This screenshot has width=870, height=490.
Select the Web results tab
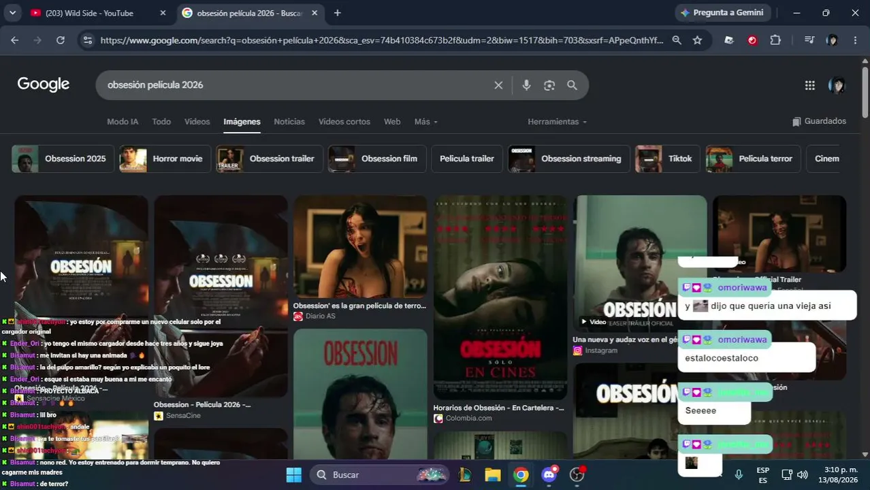(x=392, y=122)
